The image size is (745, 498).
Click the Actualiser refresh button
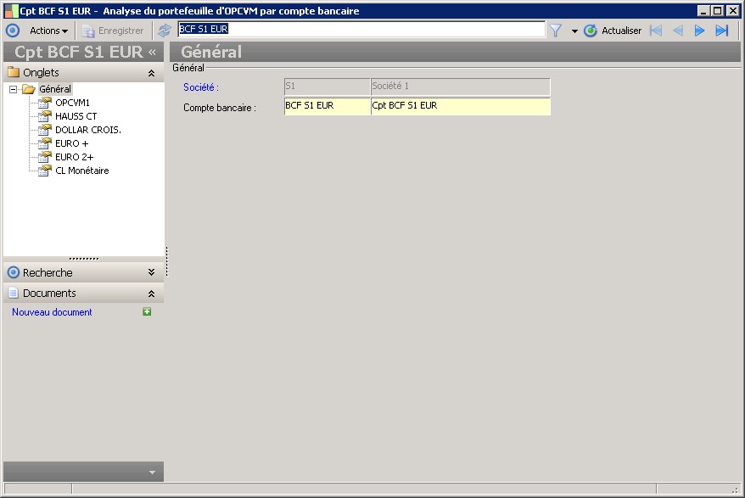[x=613, y=31]
